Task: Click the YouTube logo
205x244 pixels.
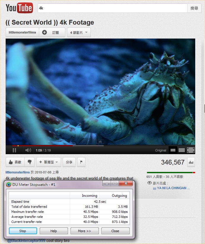Action: (x=19, y=8)
